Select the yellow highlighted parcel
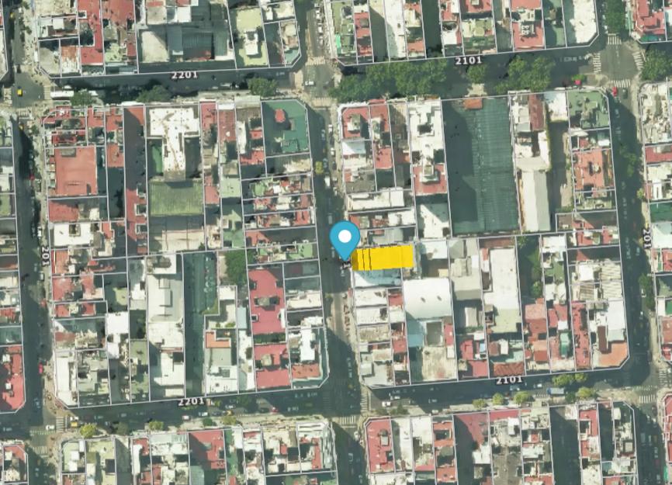 tap(383, 258)
